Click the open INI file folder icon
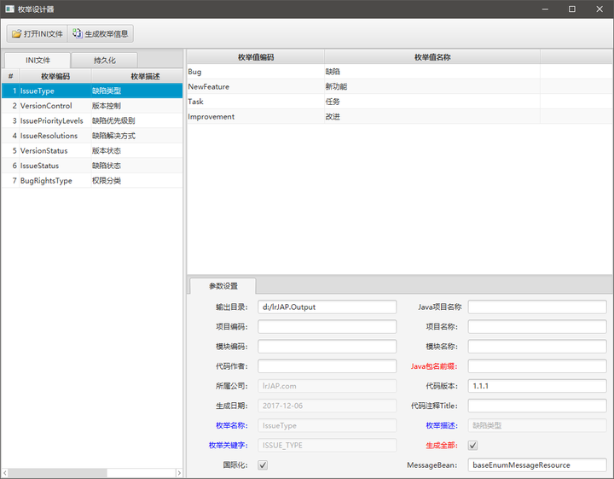The image size is (614, 479). click(x=16, y=34)
